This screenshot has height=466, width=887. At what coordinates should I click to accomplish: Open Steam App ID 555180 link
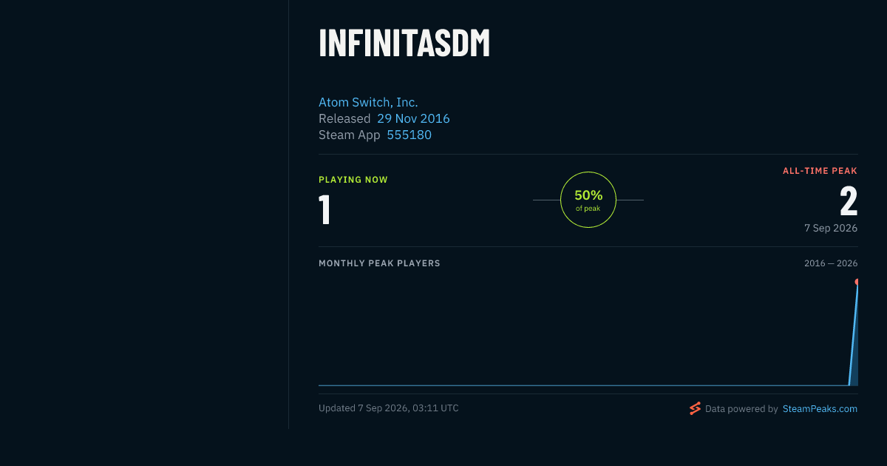[409, 135]
